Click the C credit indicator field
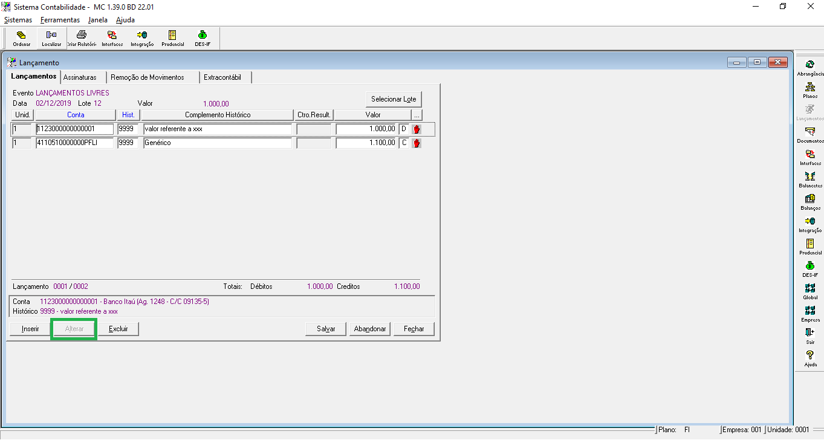Screen dimensions: 824x440 [404, 143]
